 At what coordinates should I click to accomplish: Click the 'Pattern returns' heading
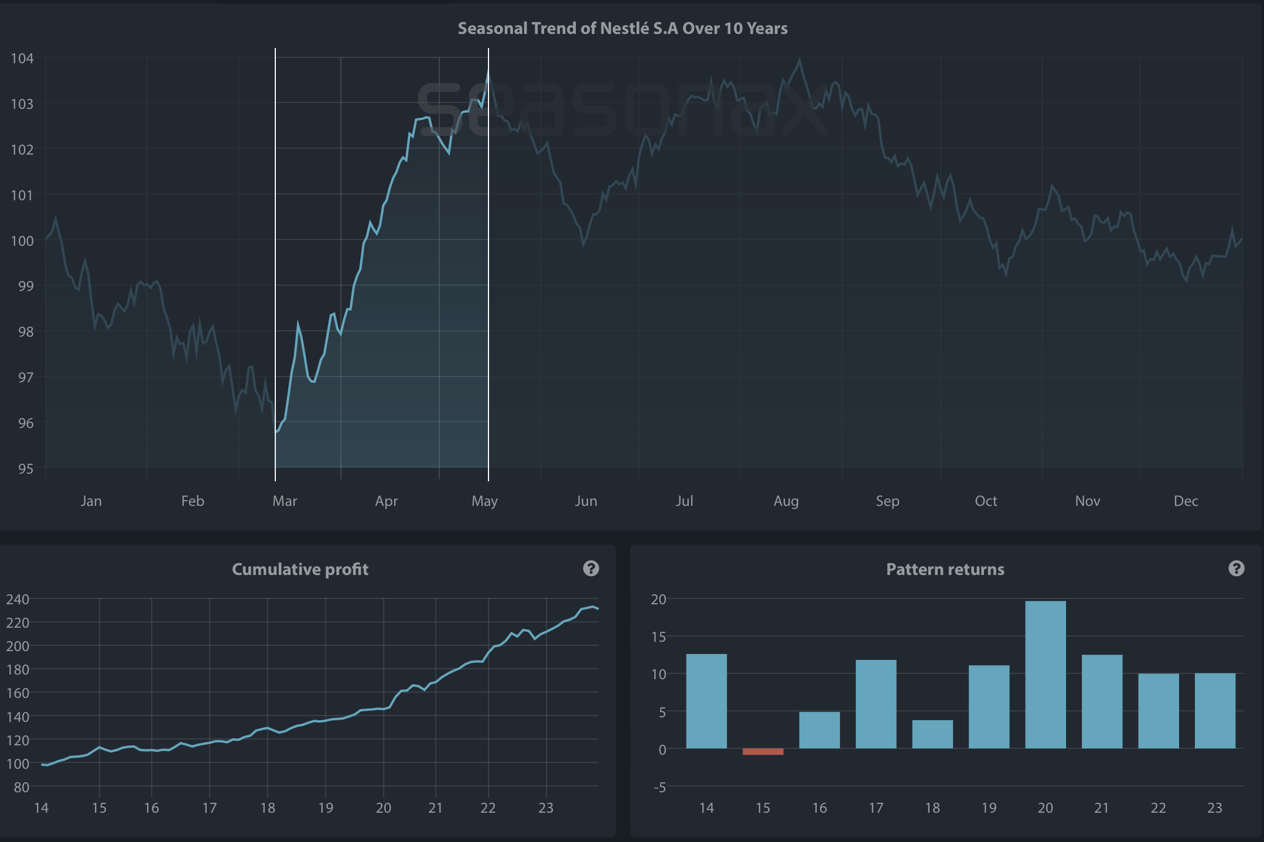point(945,569)
